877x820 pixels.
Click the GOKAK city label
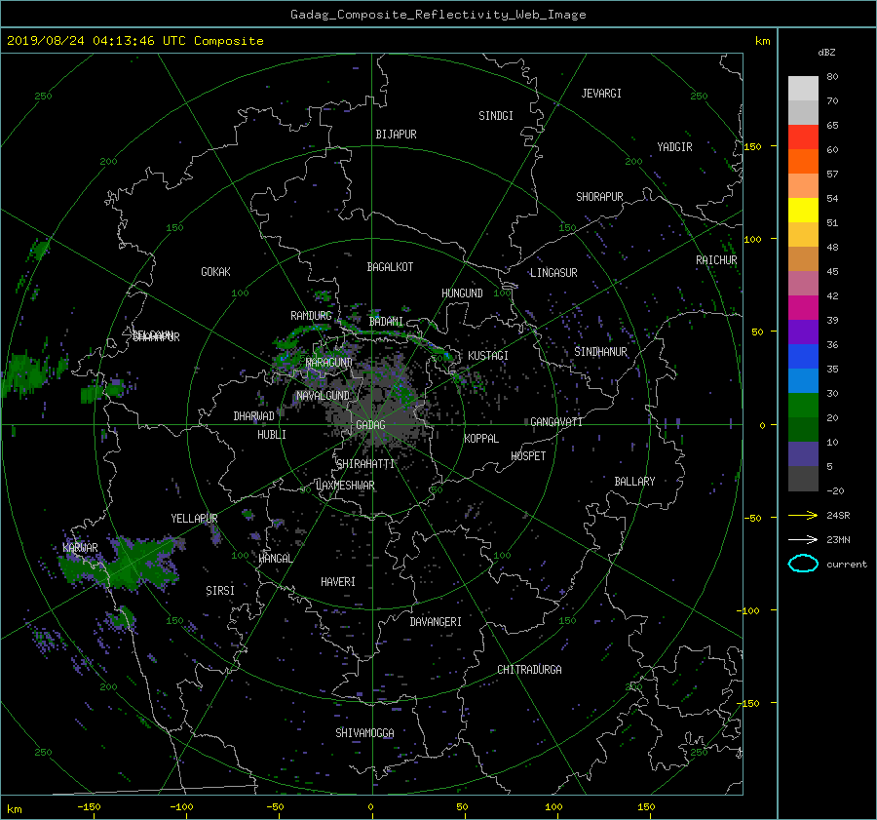point(215,272)
